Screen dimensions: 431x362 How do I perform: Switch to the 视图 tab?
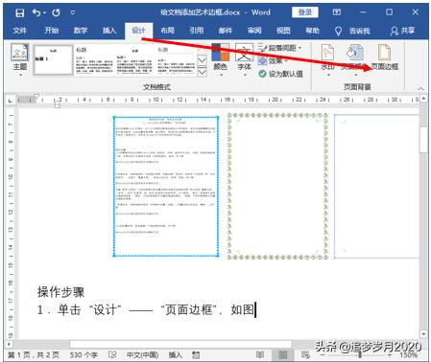(x=283, y=31)
